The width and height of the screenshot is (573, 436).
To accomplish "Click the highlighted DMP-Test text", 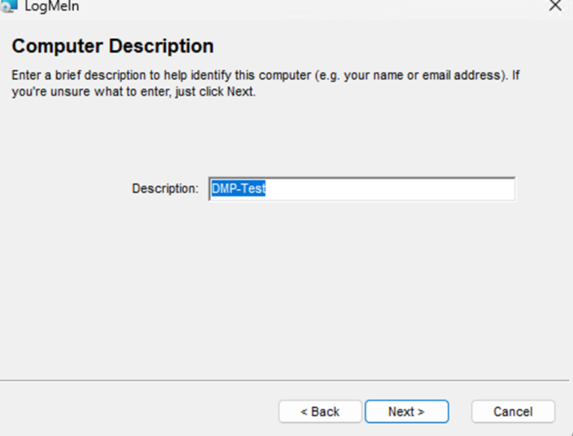I will point(239,189).
